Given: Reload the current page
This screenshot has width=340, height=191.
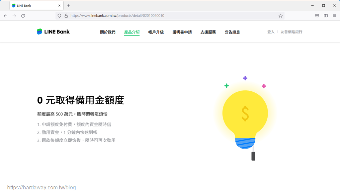Looking at the screenshot, I should (23, 16).
